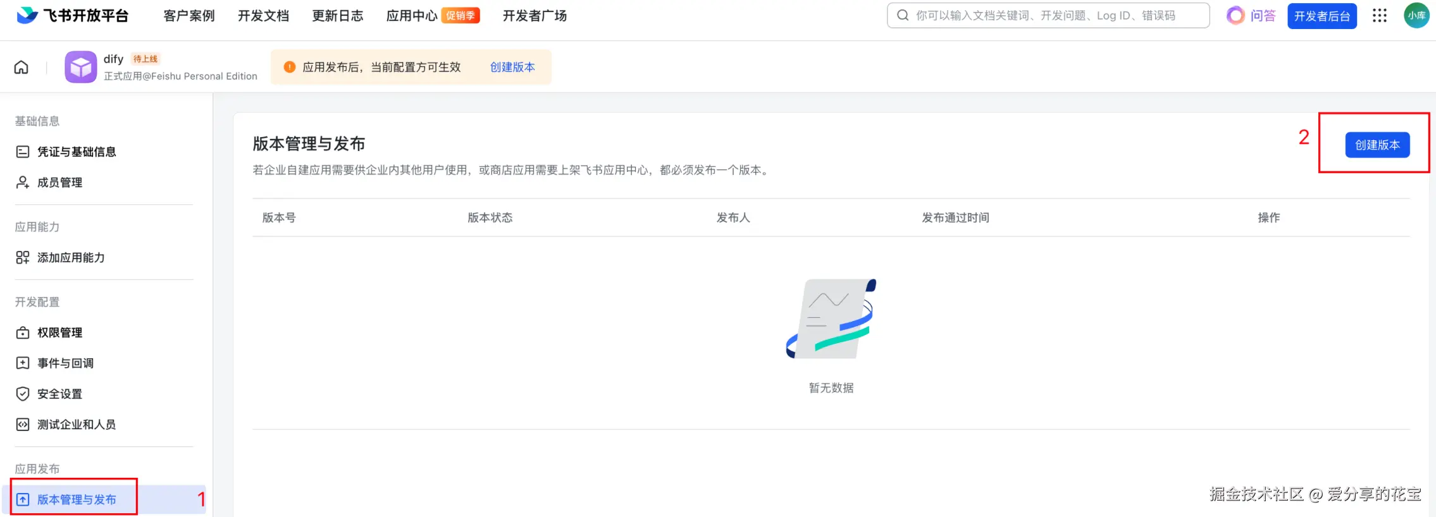Viewport: 1436px width, 517px height.
Task: Click the 成员管理 person icon
Action: (23, 183)
